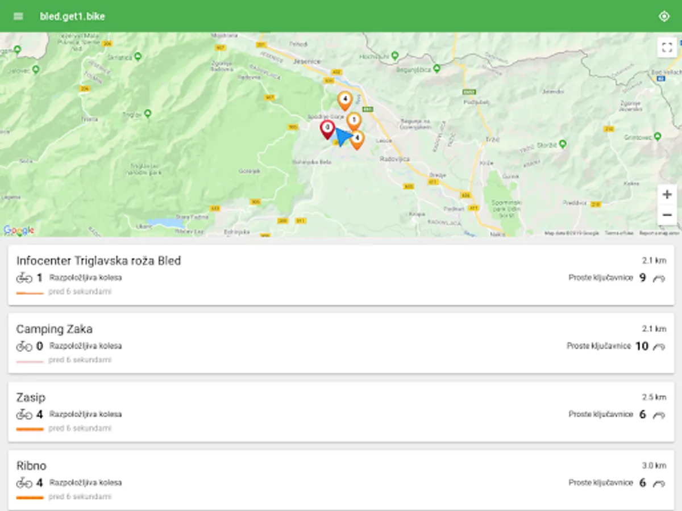Click the Radovljica town label on map

point(394,159)
